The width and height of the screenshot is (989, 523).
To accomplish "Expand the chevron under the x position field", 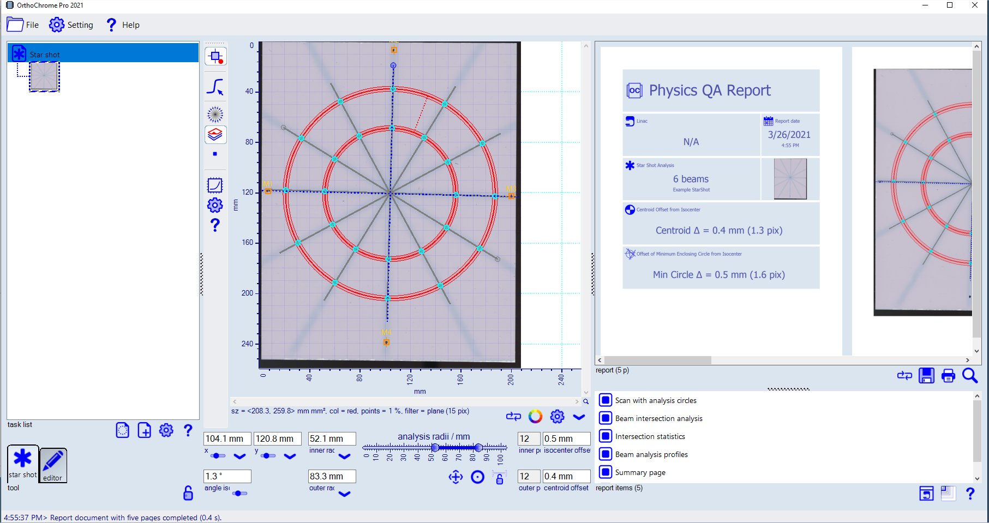I will (239, 456).
